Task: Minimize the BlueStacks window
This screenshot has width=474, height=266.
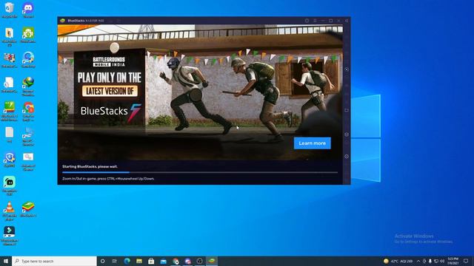Action: (323, 21)
